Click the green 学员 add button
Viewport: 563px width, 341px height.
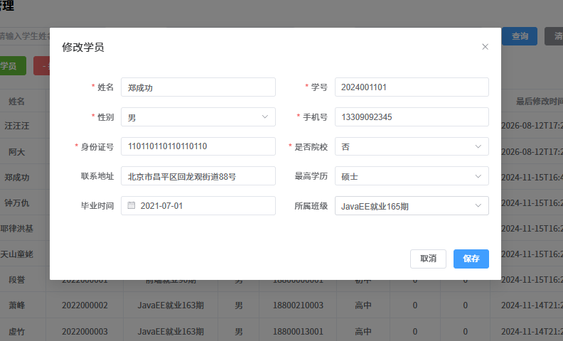(x=13, y=65)
